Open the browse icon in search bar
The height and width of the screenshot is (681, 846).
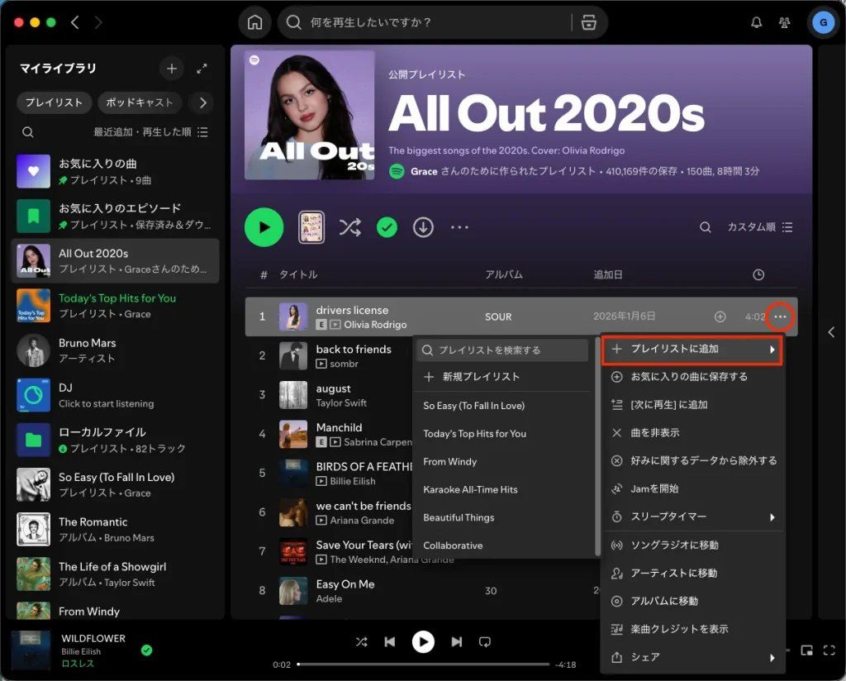pyautogui.click(x=588, y=22)
